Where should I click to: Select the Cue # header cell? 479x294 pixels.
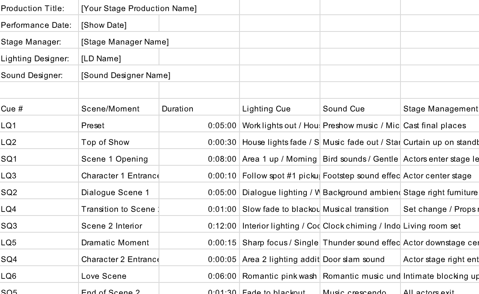click(39, 109)
